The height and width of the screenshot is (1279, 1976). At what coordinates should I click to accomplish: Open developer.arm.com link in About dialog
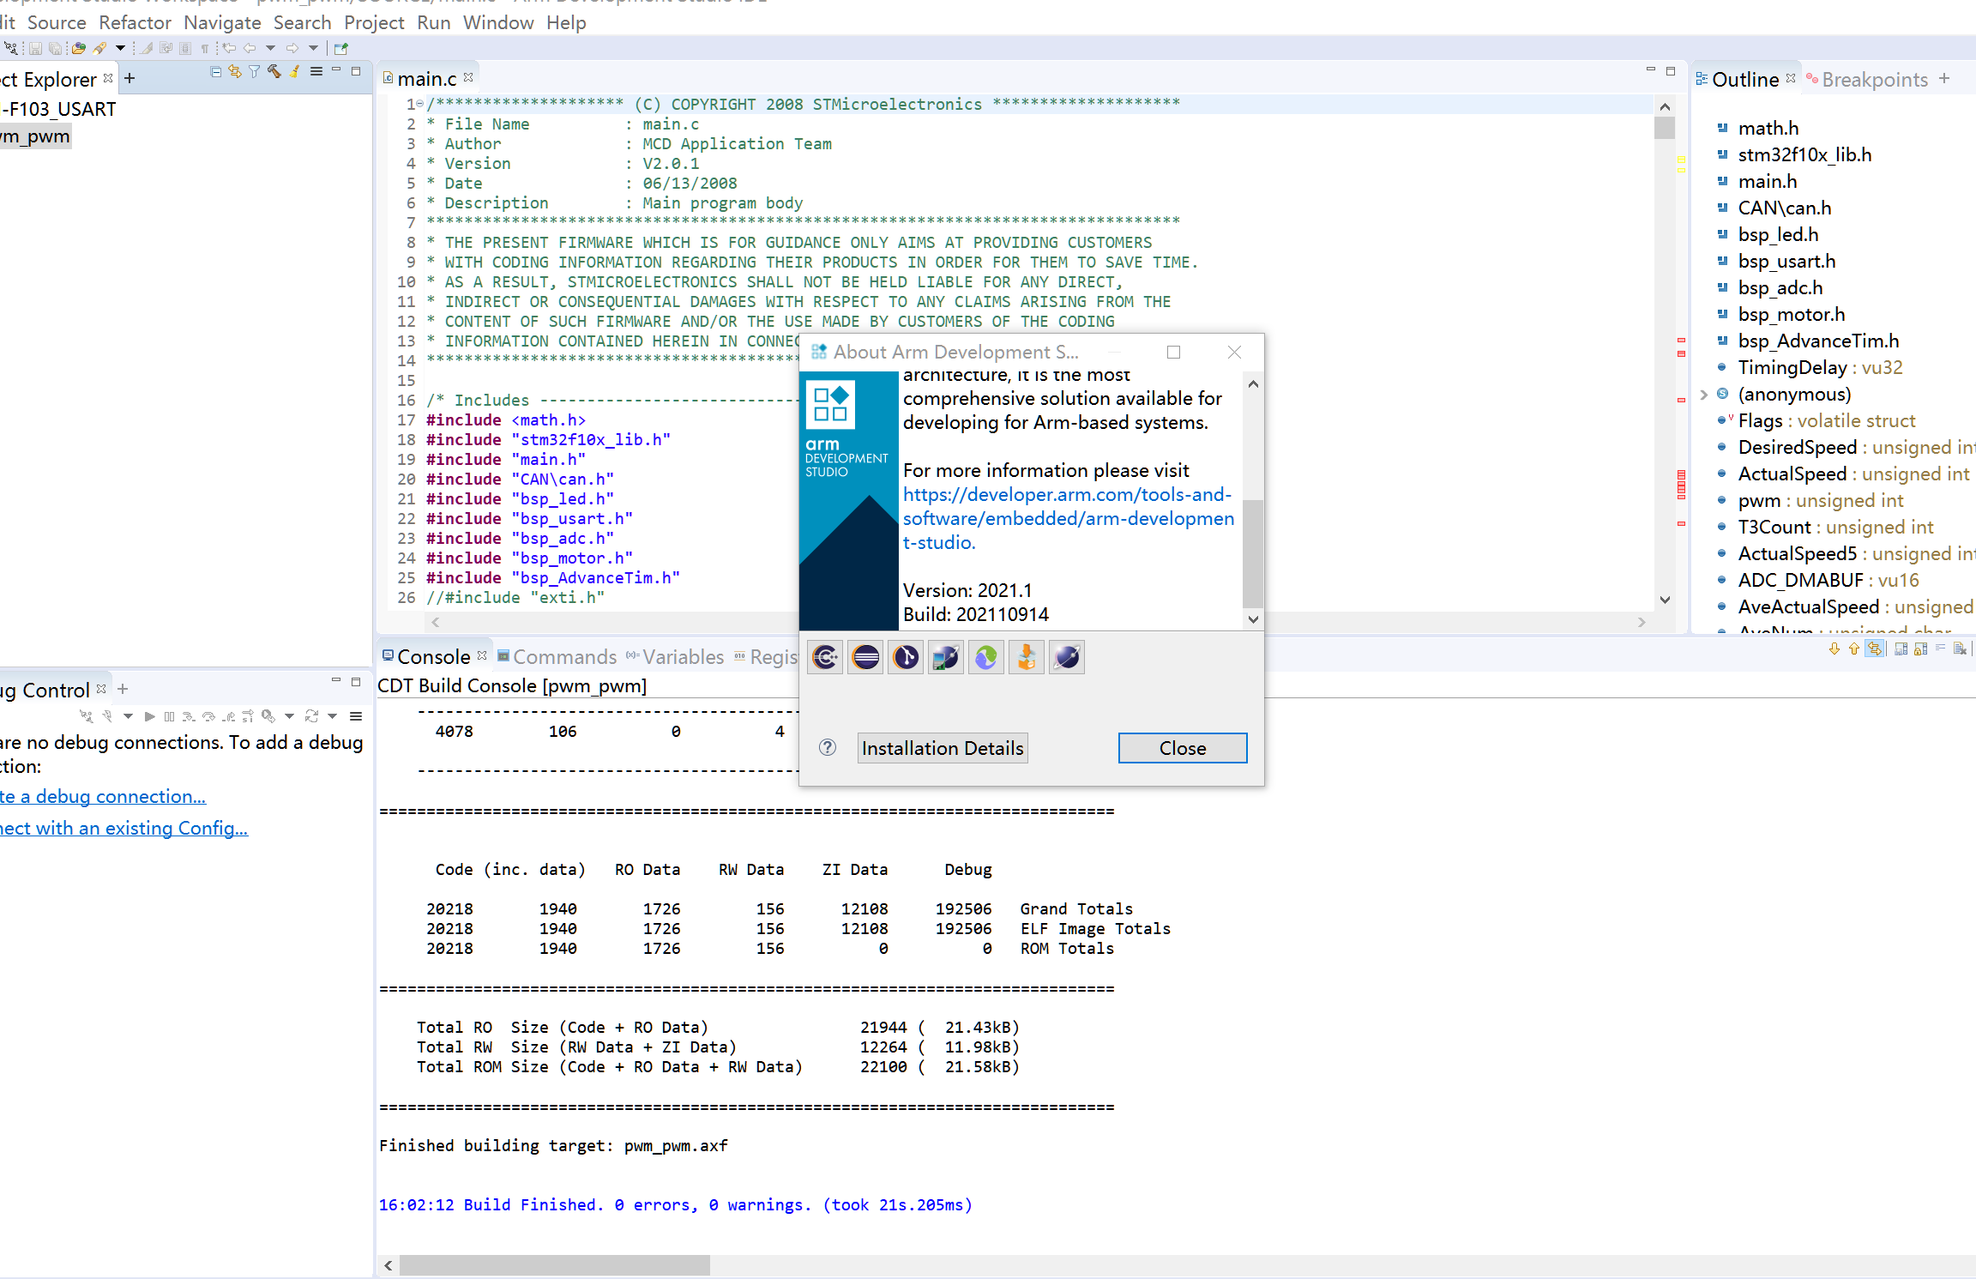coord(1069,518)
